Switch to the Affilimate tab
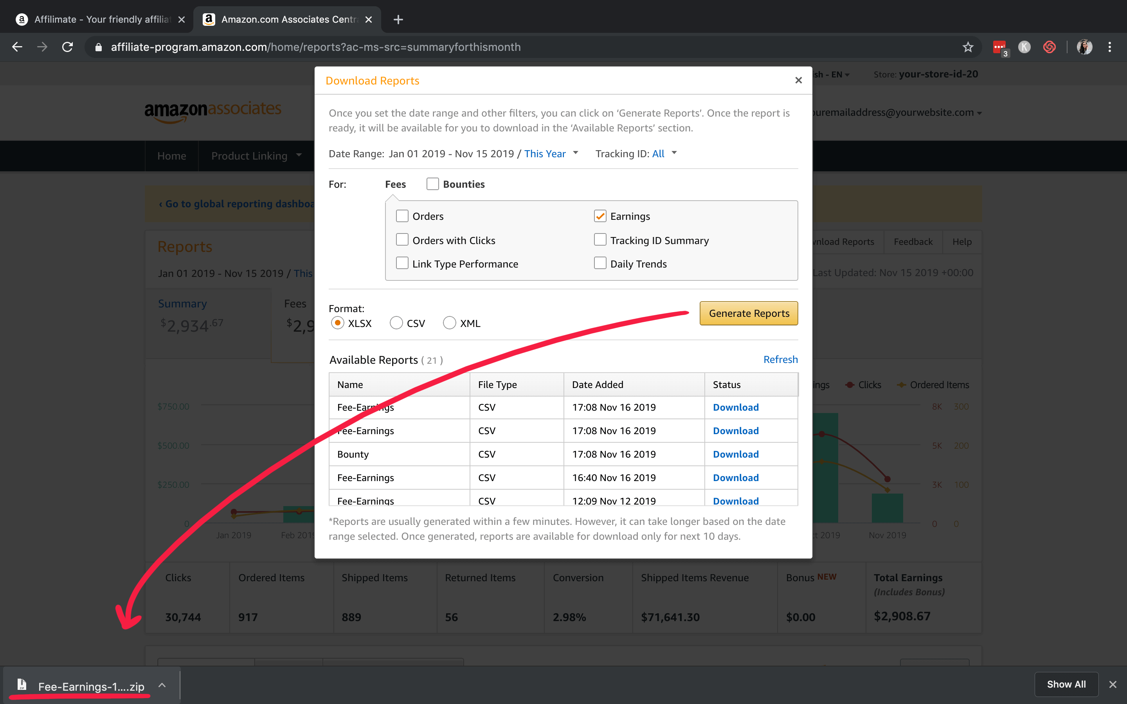This screenshot has width=1127, height=704. pos(95,20)
